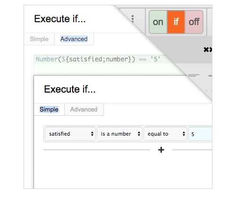Select the highlighted Advanced tab in the upper dialog
The height and width of the screenshot is (198, 236).
click(x=74, y=39)
